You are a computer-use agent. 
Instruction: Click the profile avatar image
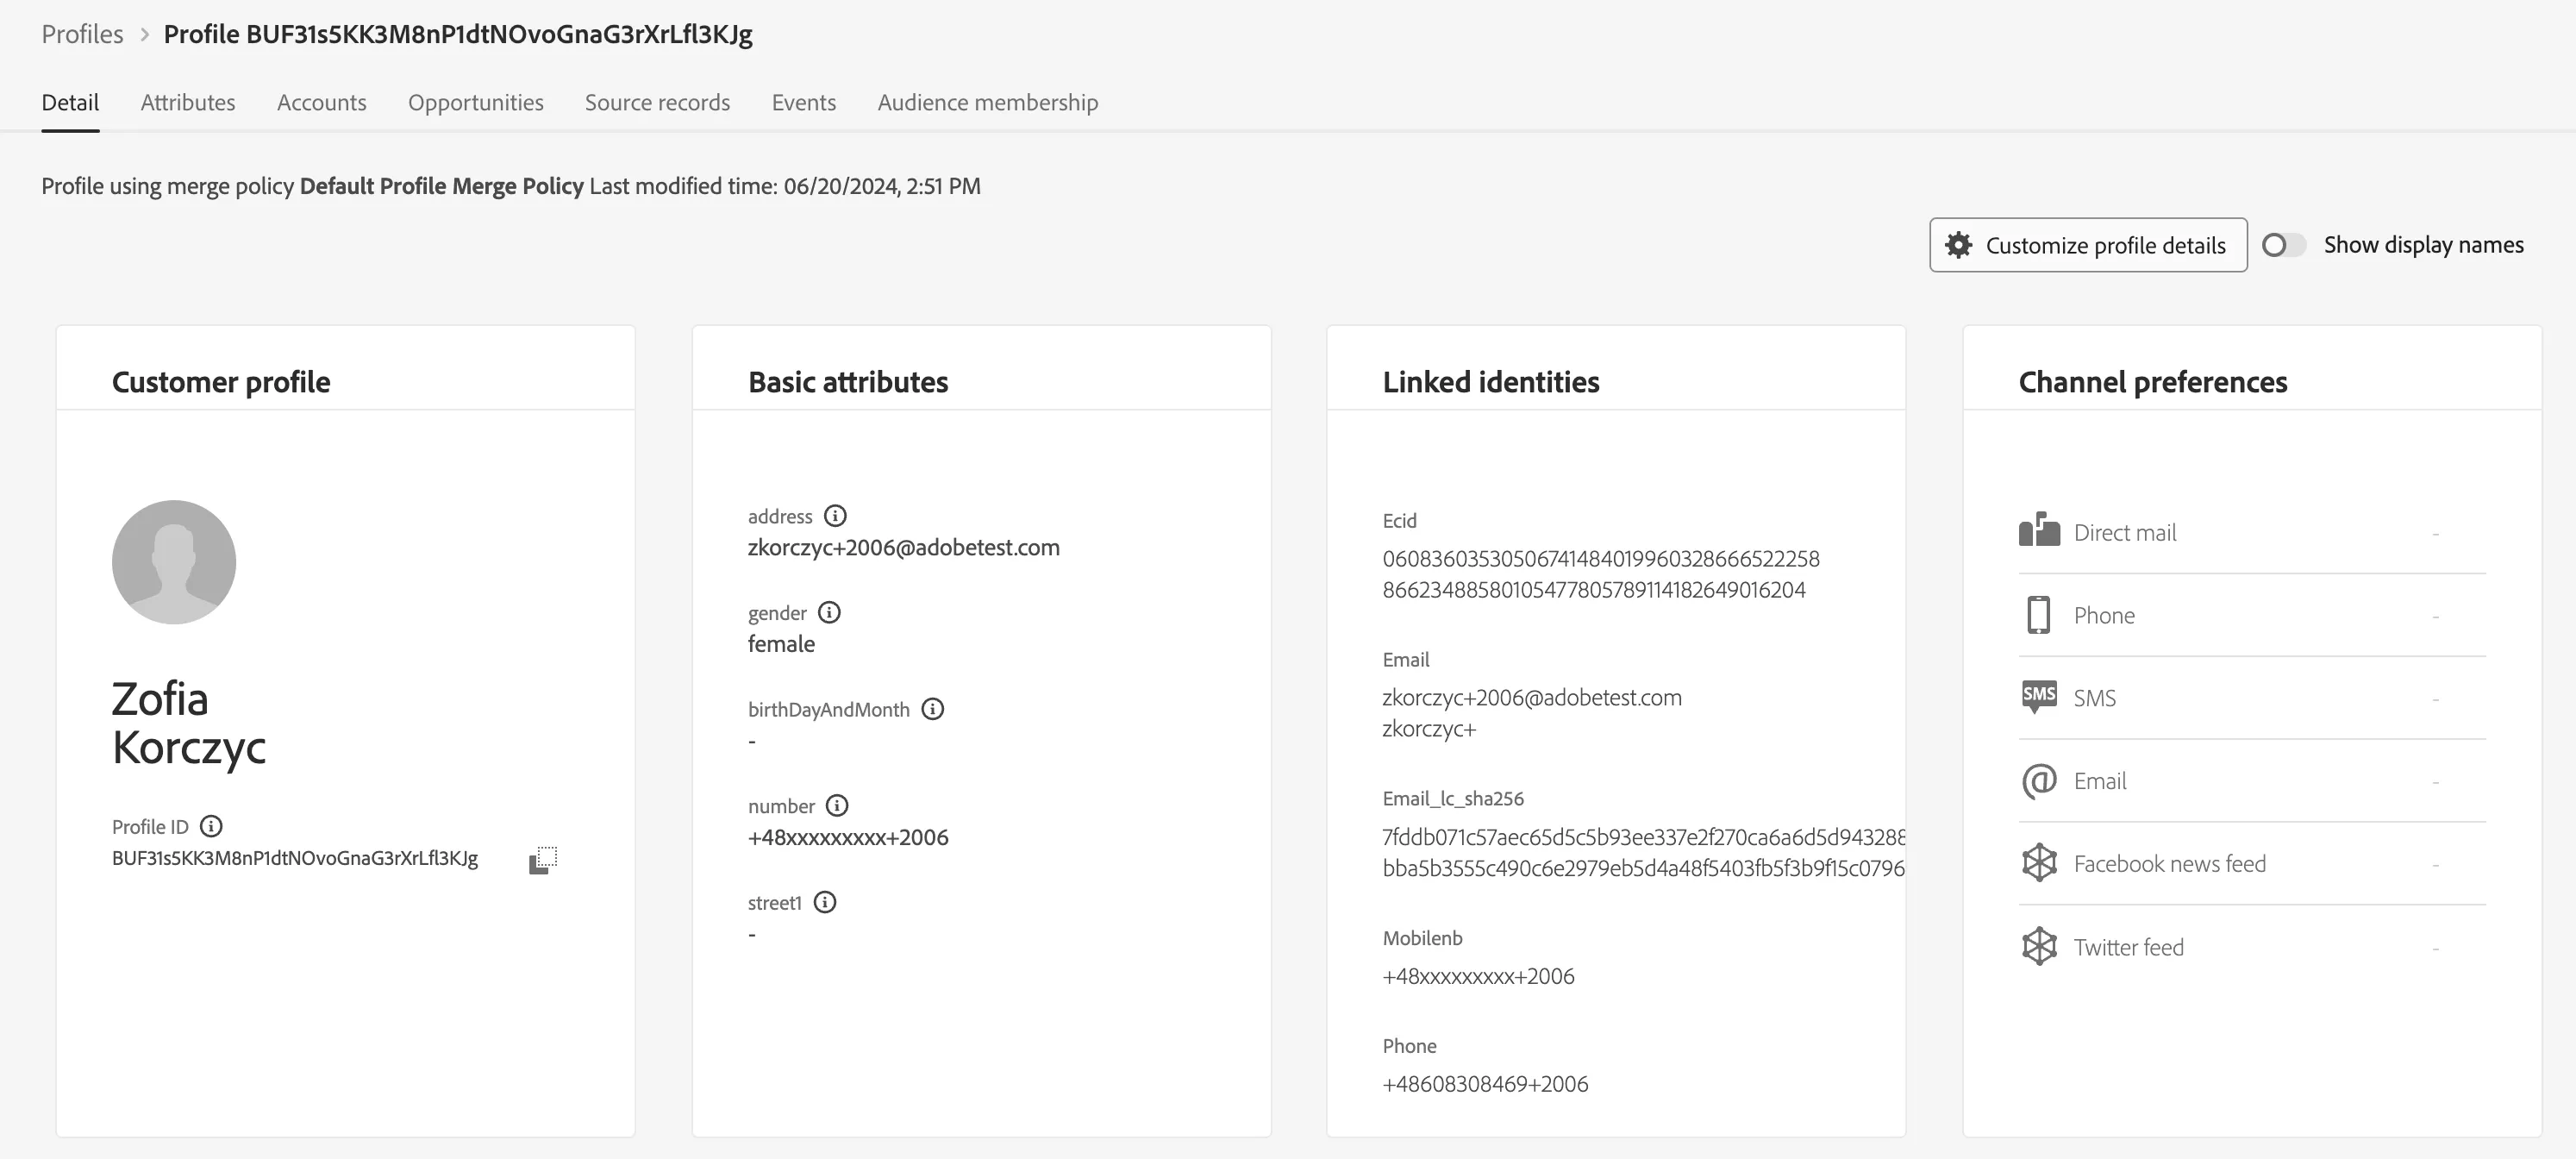coord(174,562)
